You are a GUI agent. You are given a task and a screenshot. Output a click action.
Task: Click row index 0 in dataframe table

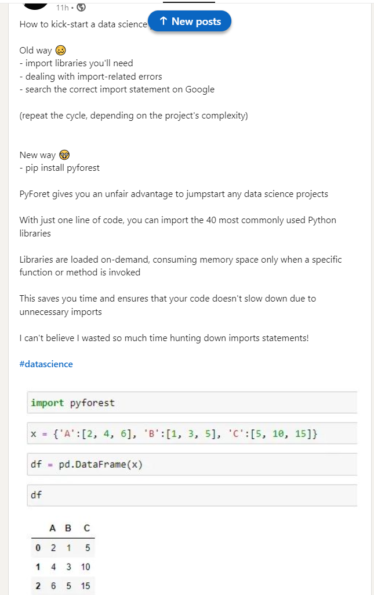38,547
